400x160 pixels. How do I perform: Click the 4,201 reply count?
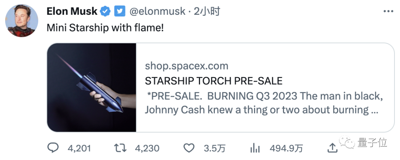tap(79, 149)
